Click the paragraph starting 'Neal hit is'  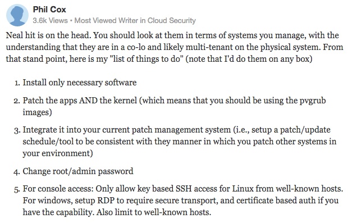[175, 47]
